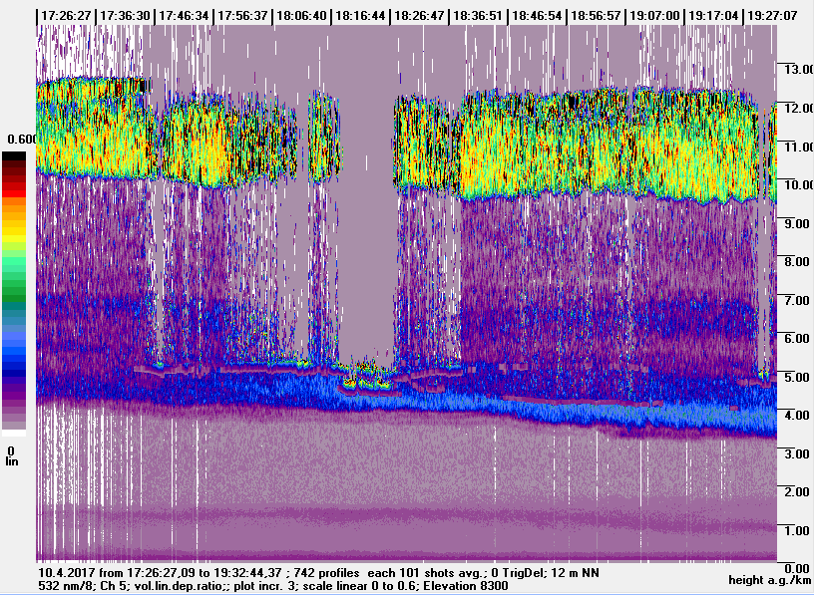The width and height of the screenshot is (814, 595).
Task: Click the 9.00 height axis label
Action: click(x=797, y=223)
